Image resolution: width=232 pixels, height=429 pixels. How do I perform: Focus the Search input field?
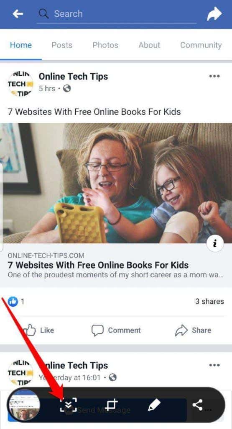pos(116,14)
